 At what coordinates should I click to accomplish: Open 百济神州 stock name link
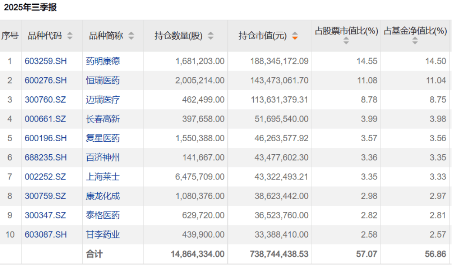click(102, 157)
